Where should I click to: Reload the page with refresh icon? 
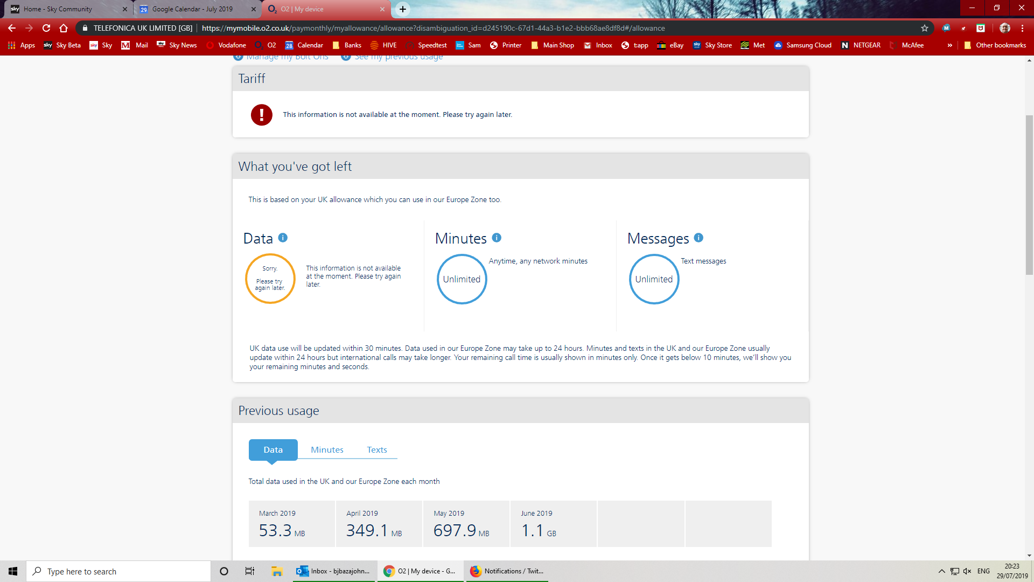coord(46,28)
